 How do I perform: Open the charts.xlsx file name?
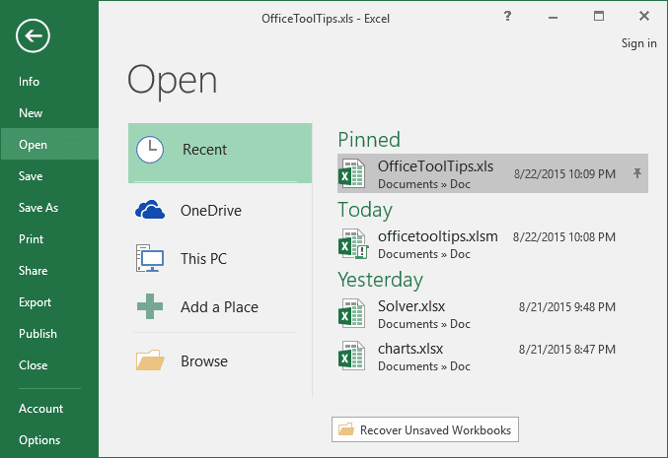tap(410, 349)
